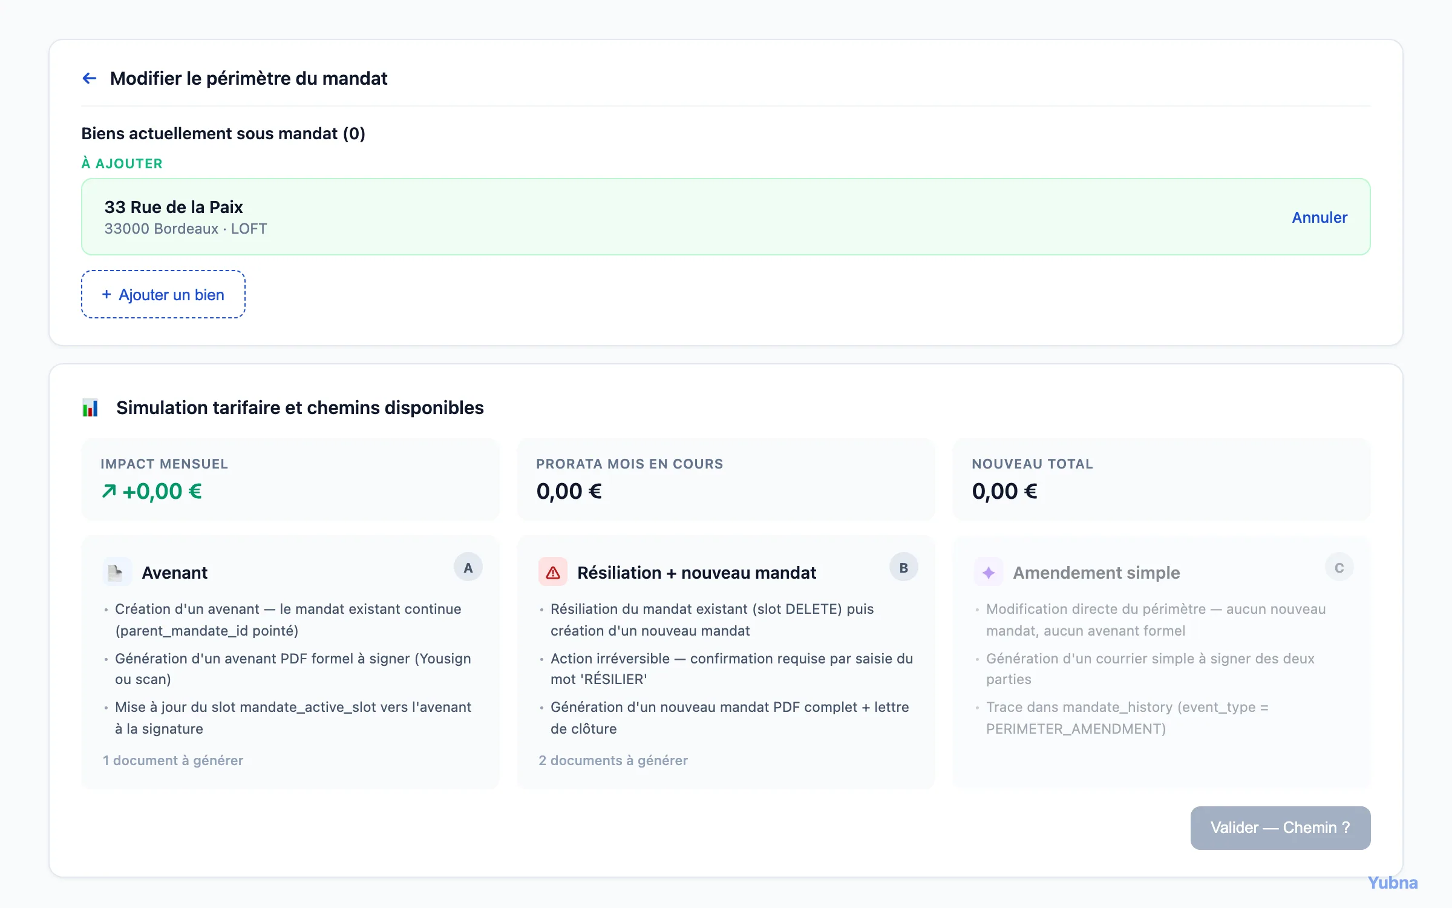Image resolution: width=1452 pixels, height=908 pixels.
Task: Click 'Modification directe du périmètre' bullet
Action: 1156,620
